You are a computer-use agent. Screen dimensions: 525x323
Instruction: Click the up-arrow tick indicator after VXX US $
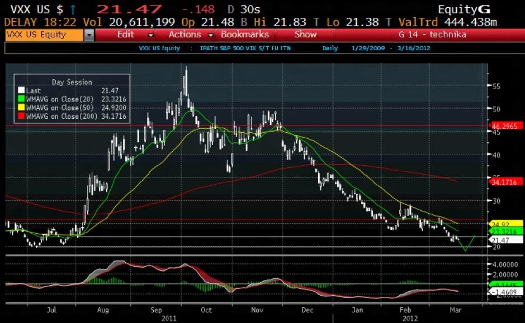point(73,9)
